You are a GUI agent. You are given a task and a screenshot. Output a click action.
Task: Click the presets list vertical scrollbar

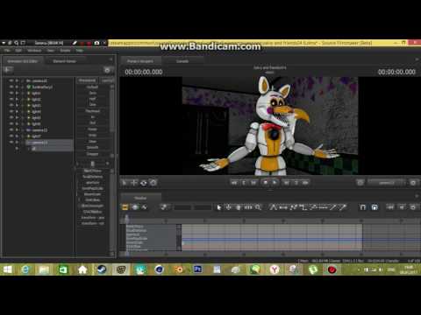click(x=112, y=111)
